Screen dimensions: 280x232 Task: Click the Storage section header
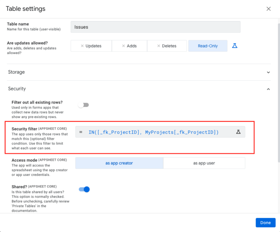click(x=16, y=72)
